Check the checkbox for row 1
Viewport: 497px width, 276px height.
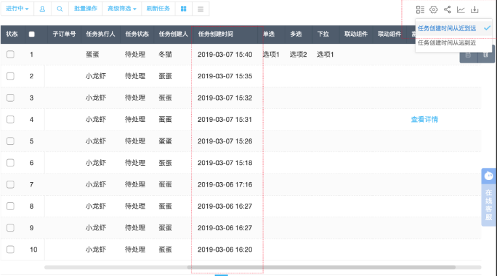pos(10,55)
